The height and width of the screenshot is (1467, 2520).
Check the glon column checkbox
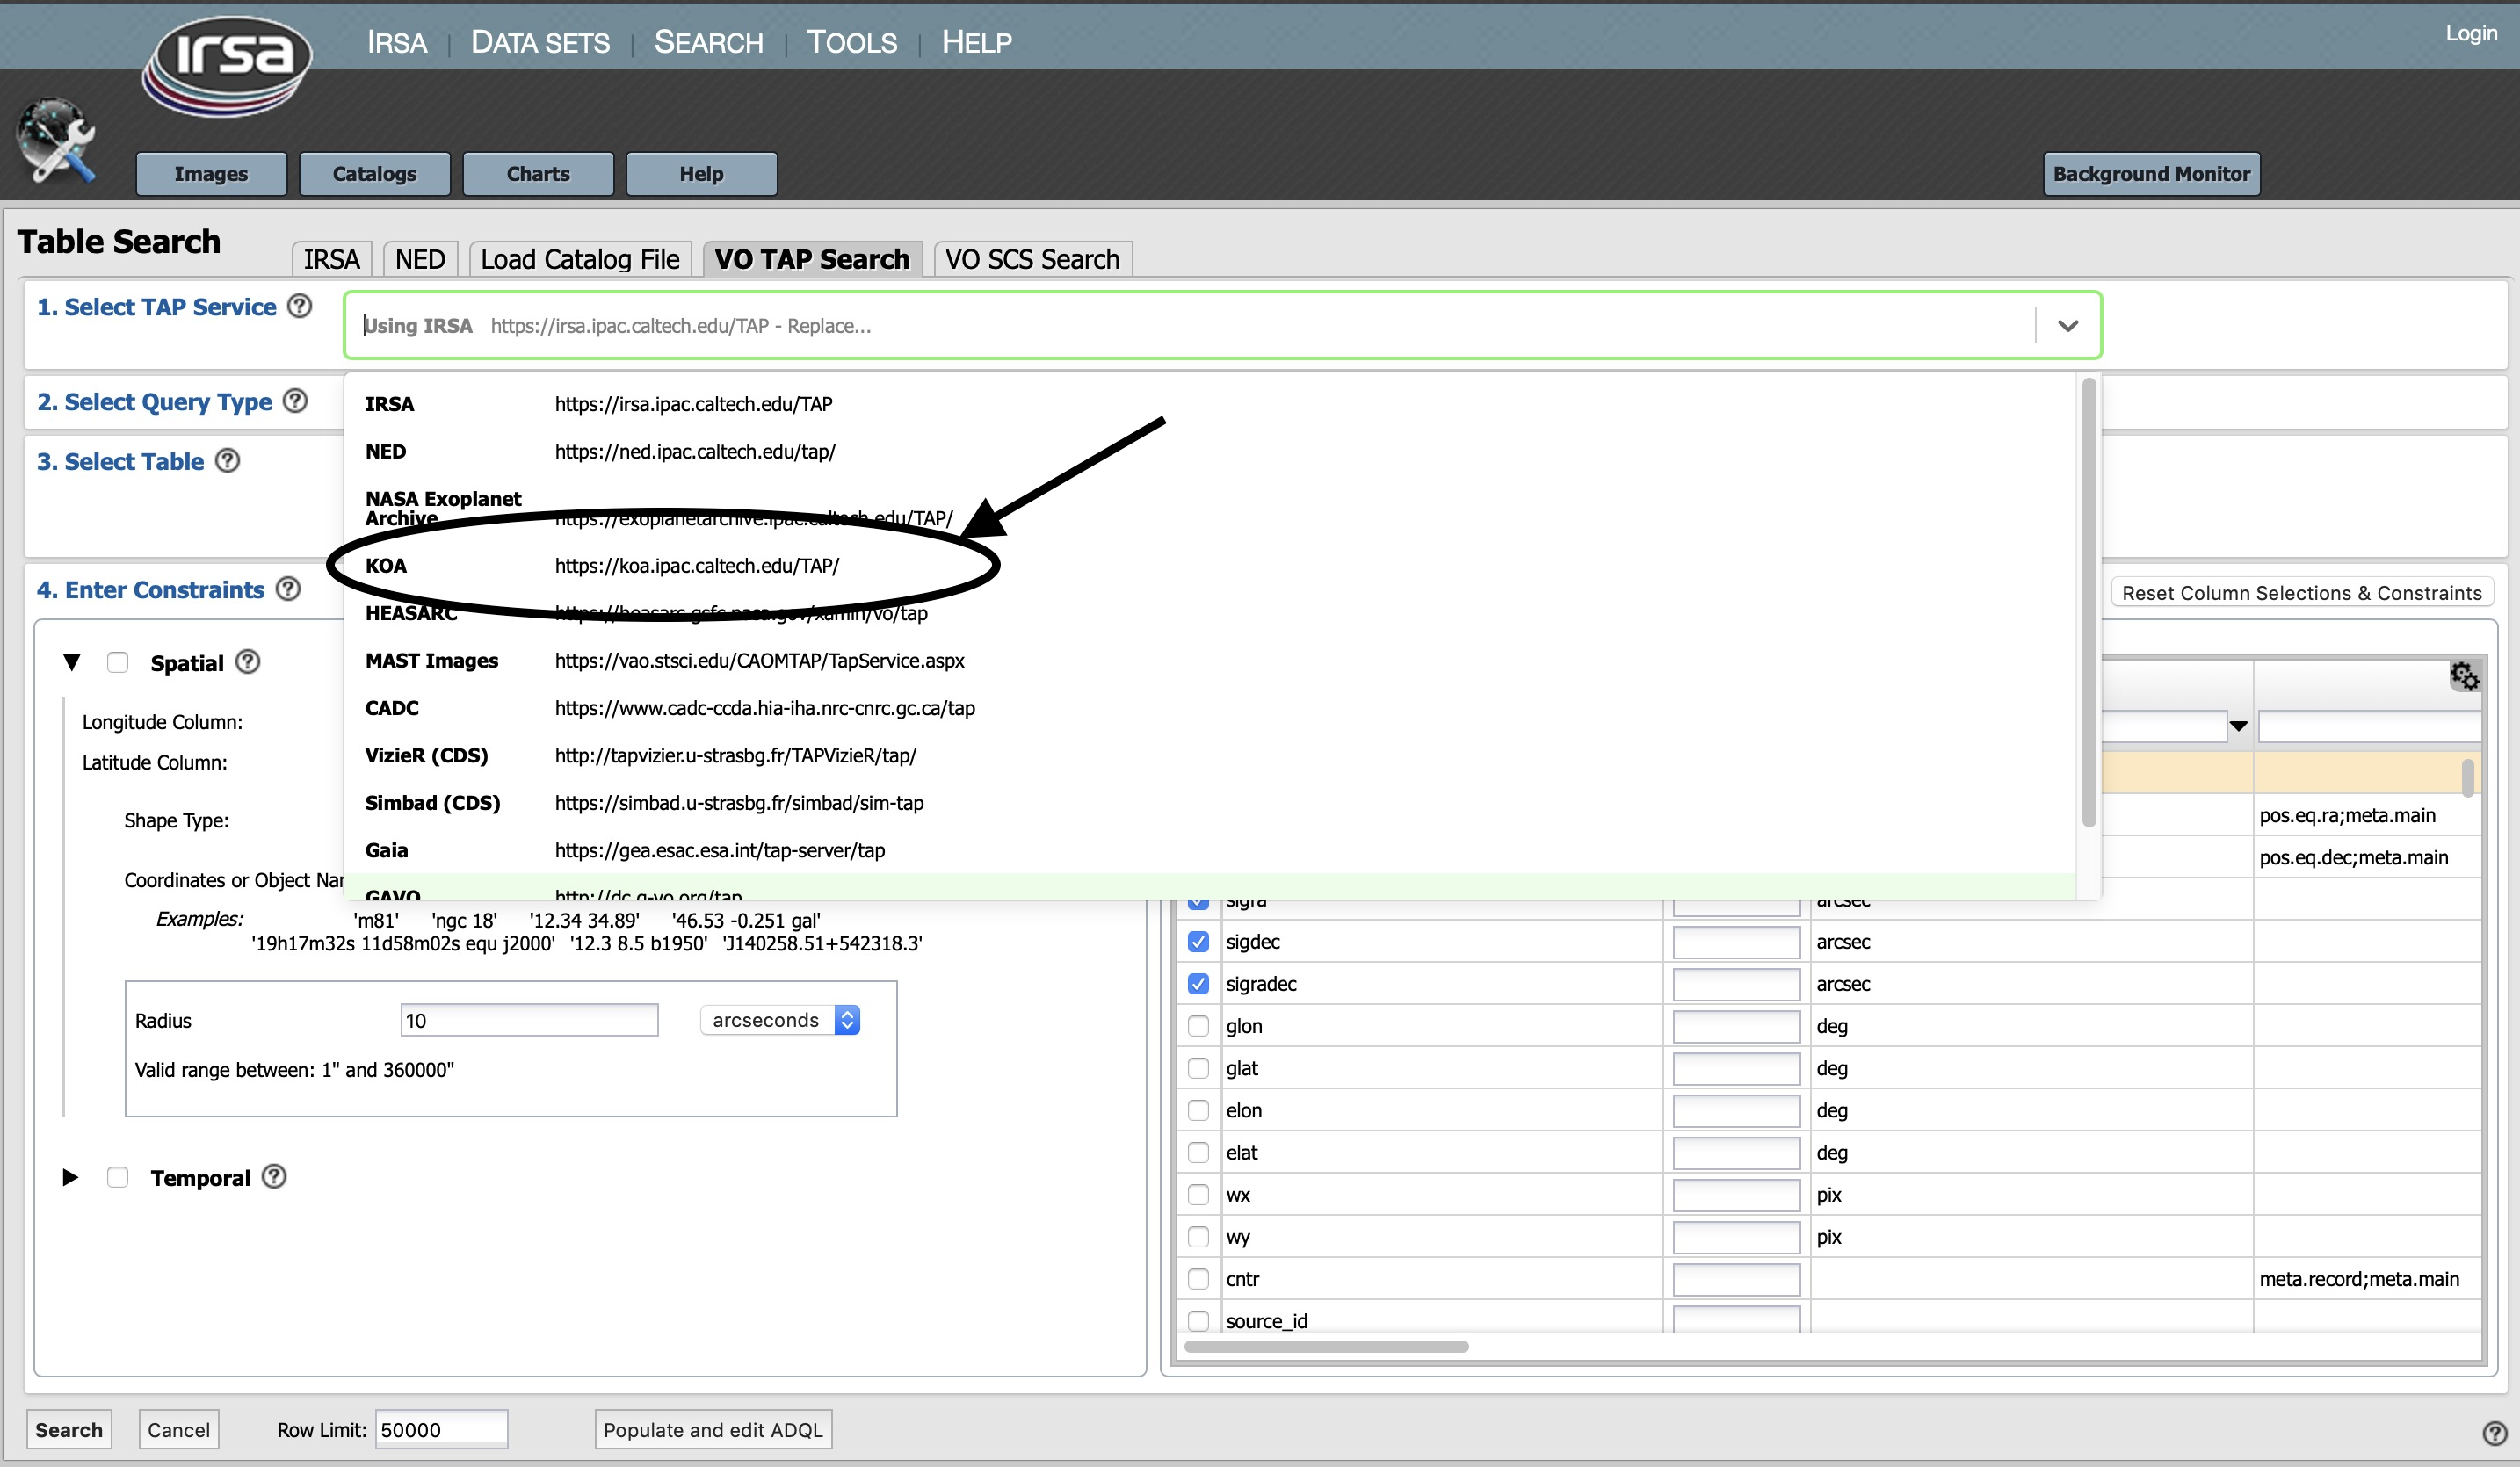(x=1198, y=1026)
